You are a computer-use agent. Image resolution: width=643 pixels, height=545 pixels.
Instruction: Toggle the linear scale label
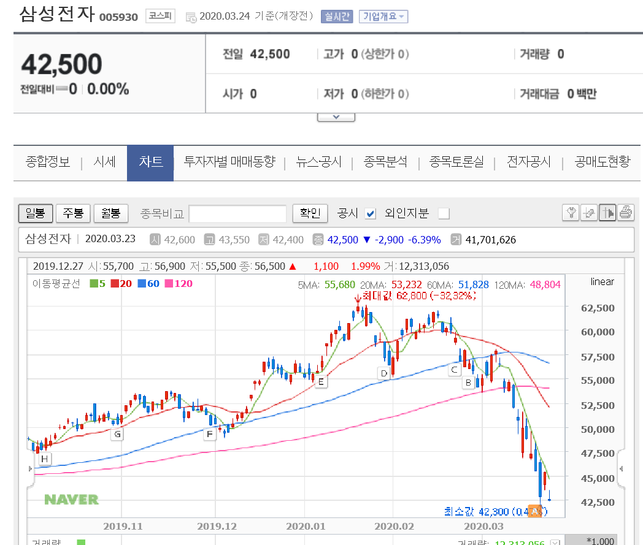tap(602, 282)
